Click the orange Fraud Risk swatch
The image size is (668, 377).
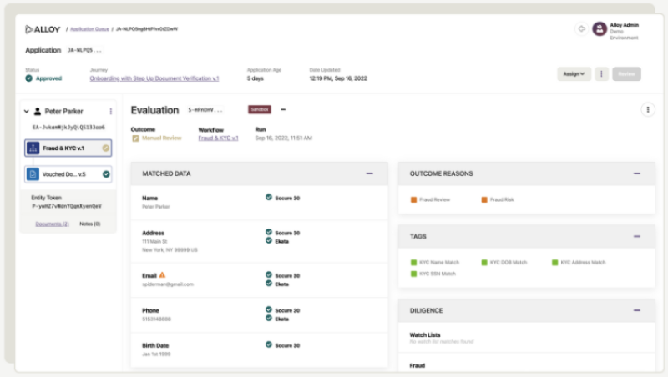point(484,199)
